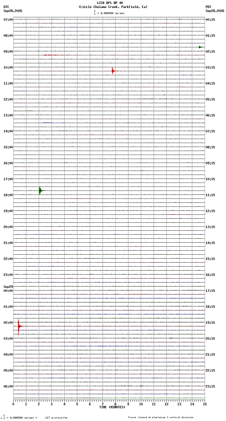This screenshot has width=226, height=421.
Task: Click the '15:15' PDT time label
Action: coord(210,259)
